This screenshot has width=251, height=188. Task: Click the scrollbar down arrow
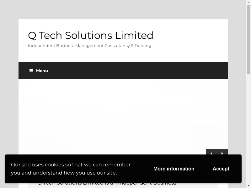coord(248,185)
